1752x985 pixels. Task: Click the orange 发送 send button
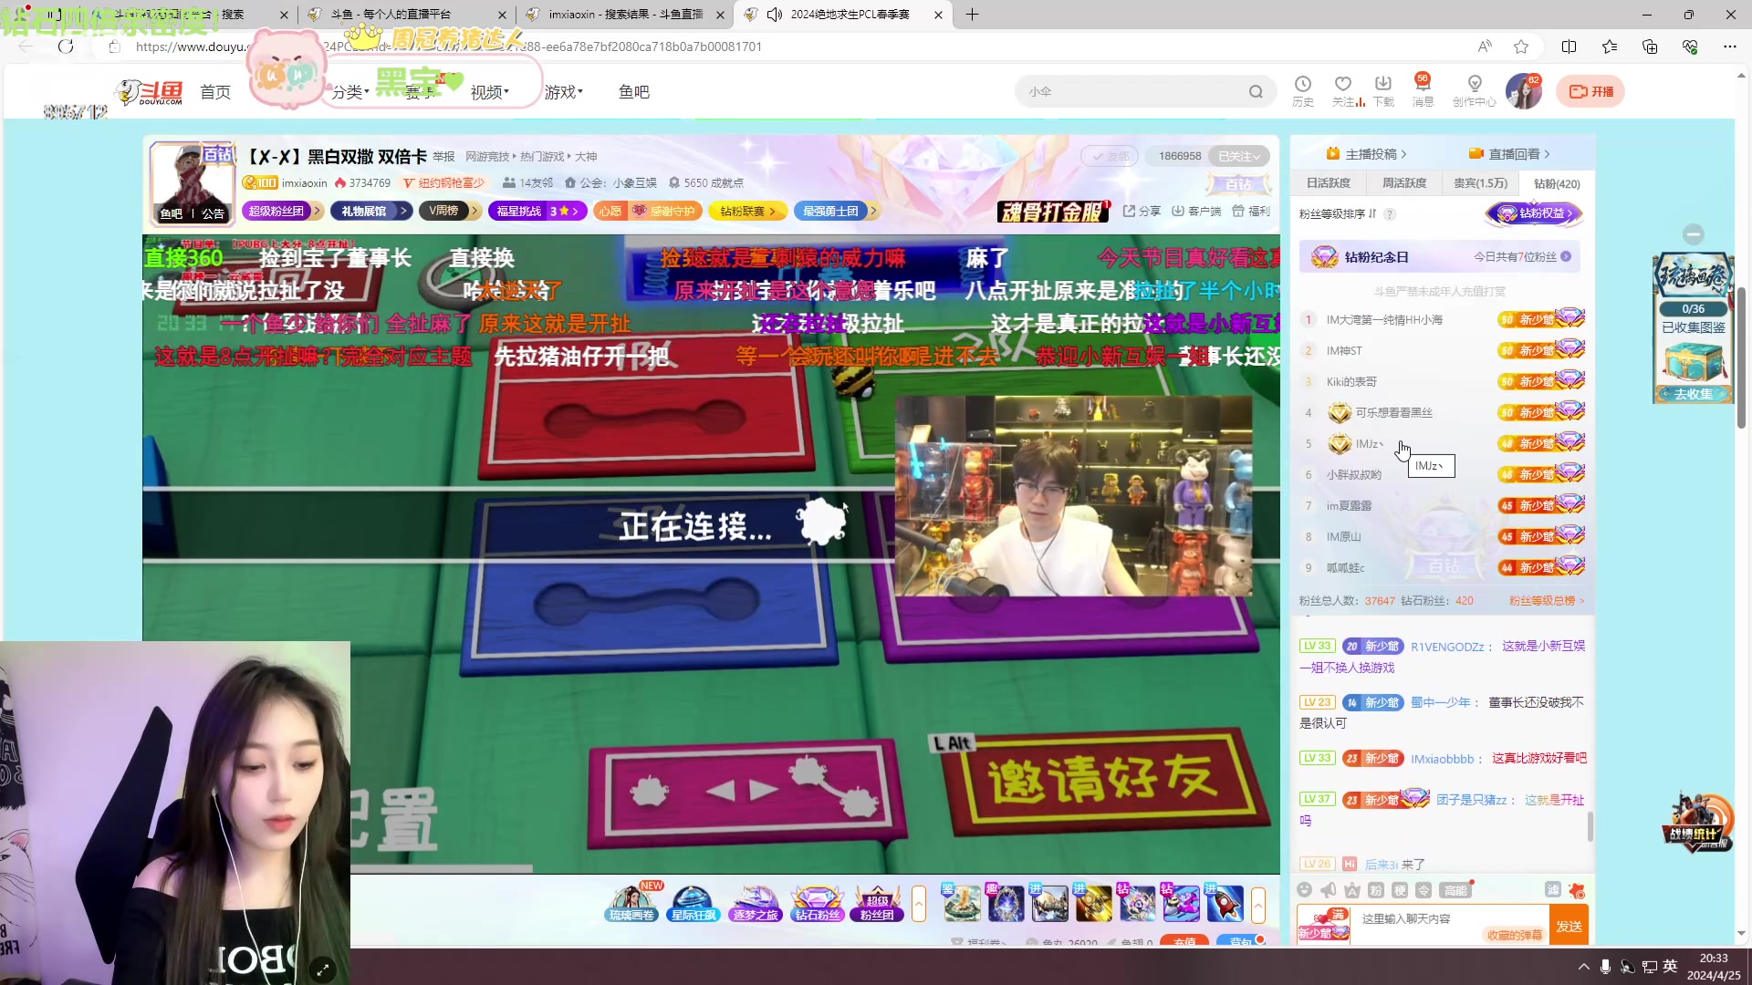tap(1569, 926)
